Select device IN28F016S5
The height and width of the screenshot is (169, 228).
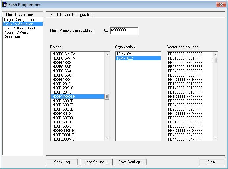pyautogui.click(x=77, y=67)
